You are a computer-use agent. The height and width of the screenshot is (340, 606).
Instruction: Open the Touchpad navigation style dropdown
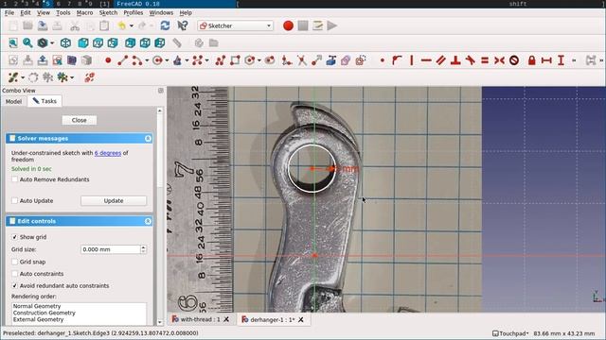click(510, 333)
